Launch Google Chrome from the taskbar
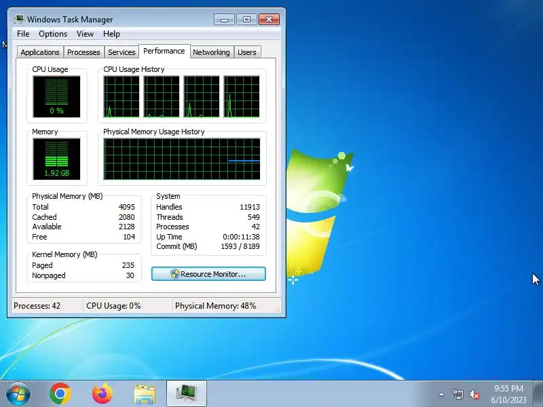 pyautogui.click(x=60, y=394)
